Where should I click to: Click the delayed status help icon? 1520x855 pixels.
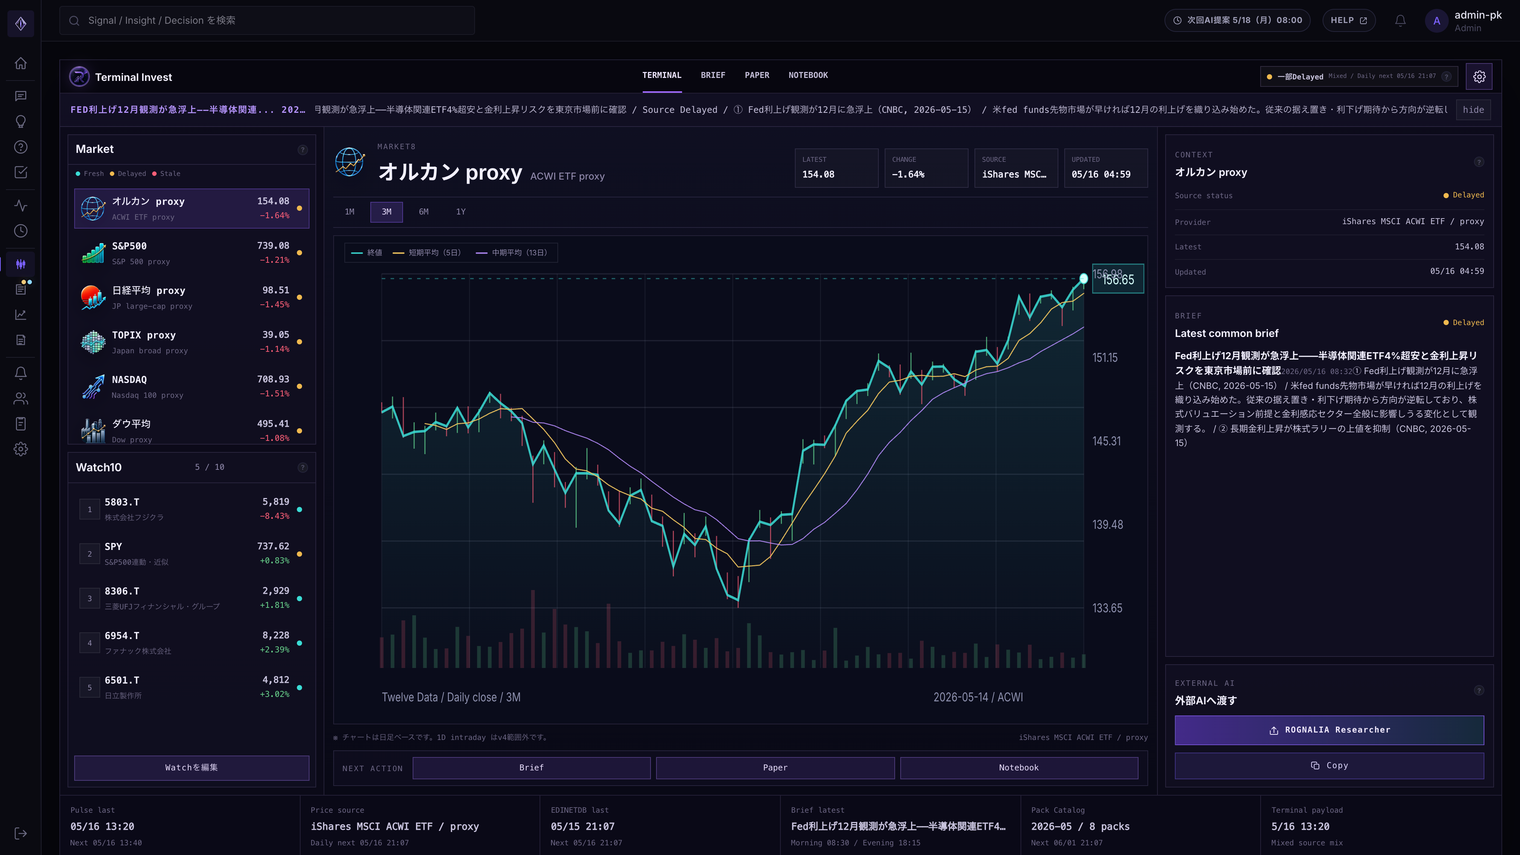coord(1446,76)
